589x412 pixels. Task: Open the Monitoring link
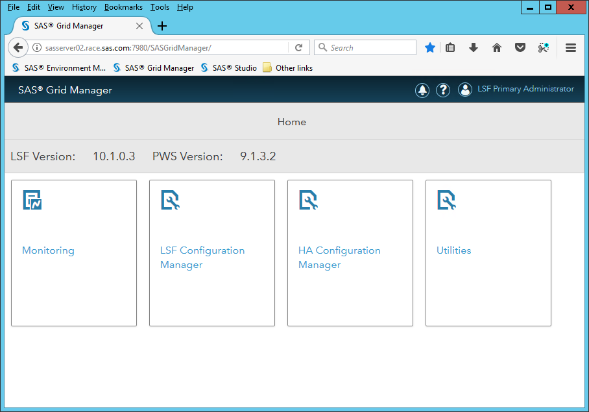[48, 250]
